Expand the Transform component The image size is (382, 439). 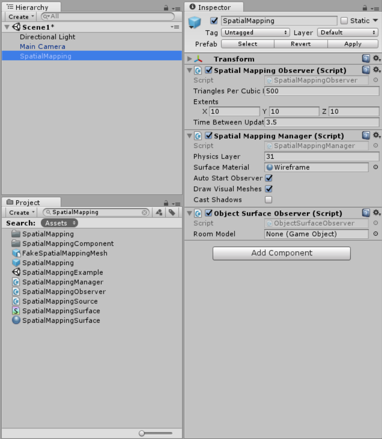pos(189,59)
